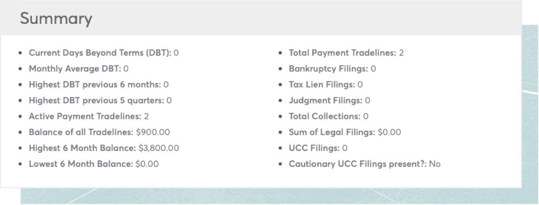Click Highest DBT previous 5 quarters

click(x=100, y=101)
